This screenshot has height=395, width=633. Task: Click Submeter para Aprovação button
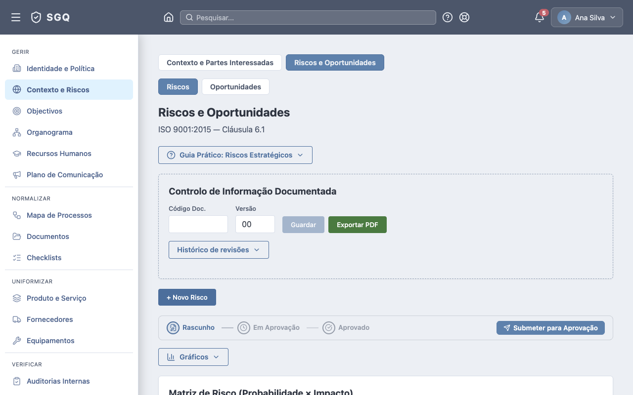[550, 328]
